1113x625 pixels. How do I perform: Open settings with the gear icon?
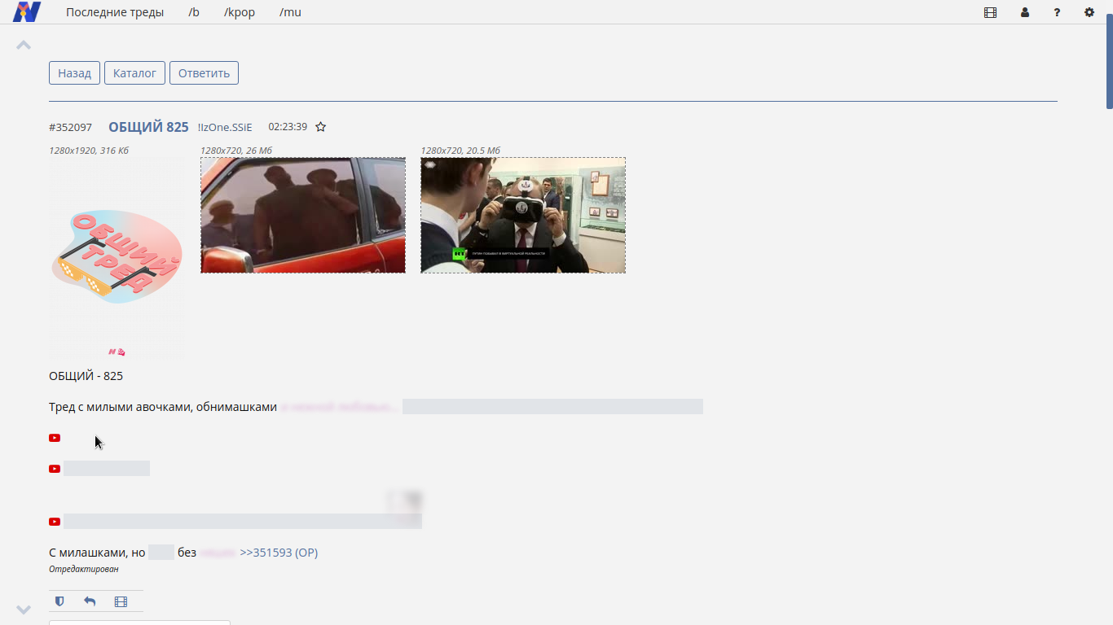1089,12
